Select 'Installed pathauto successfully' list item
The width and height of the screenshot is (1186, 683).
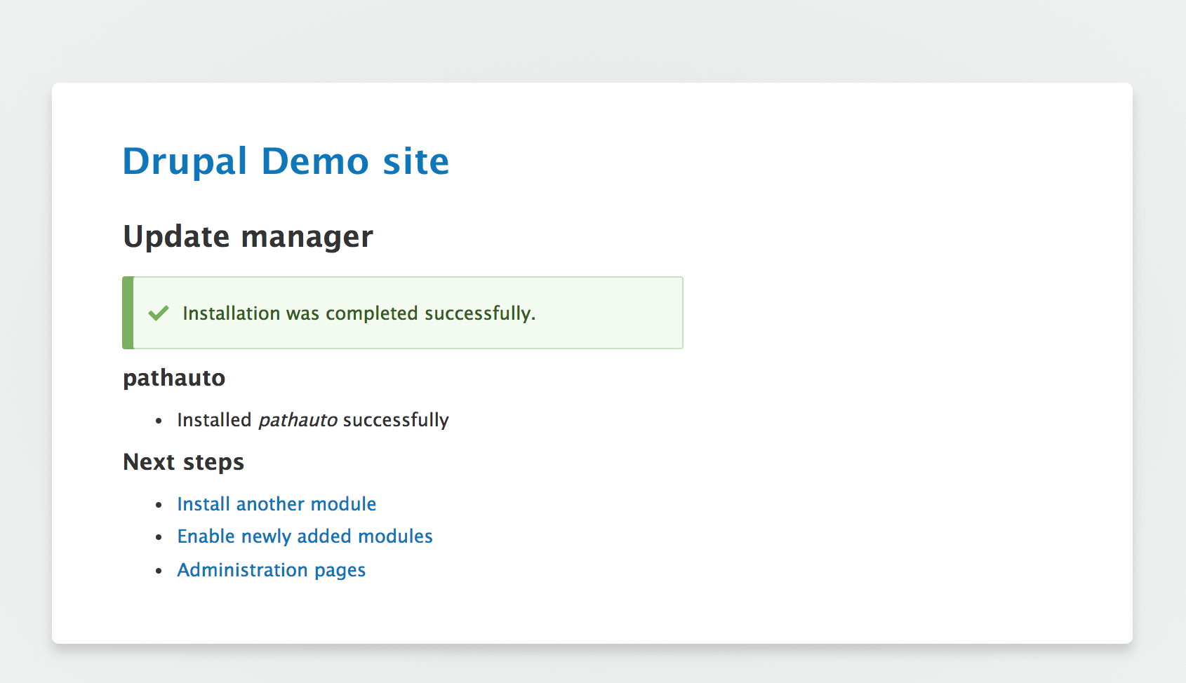click(x=313, y=419)
